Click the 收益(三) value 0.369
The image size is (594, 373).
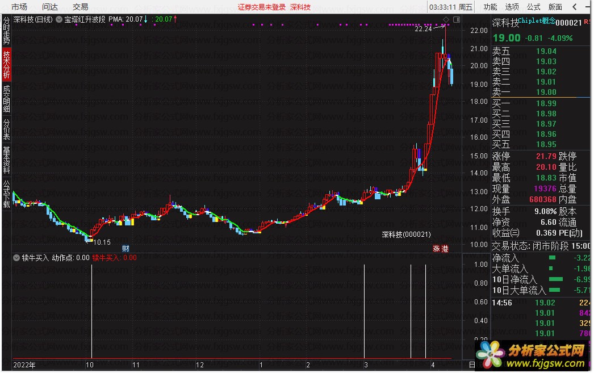[x=546, y=233]
